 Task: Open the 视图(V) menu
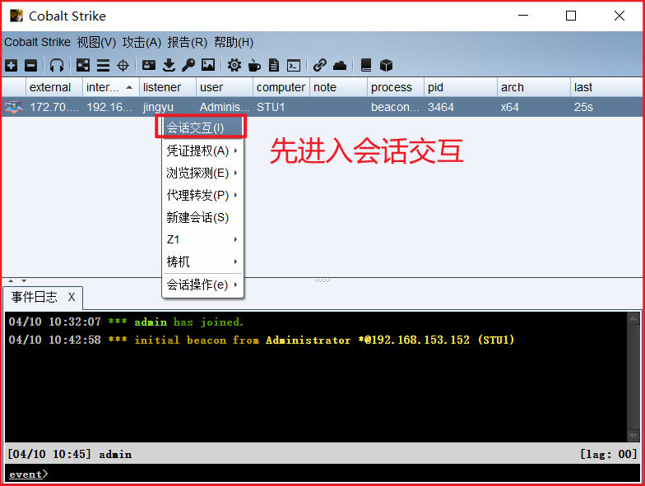(96, 42)
